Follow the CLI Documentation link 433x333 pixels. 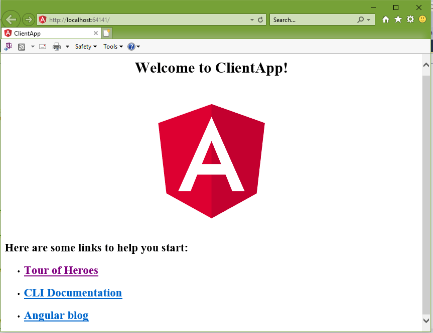tap(73, 293)
